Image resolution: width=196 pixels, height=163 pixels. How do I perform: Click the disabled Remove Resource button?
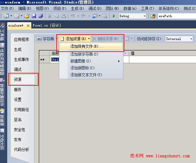pos(105,39)
